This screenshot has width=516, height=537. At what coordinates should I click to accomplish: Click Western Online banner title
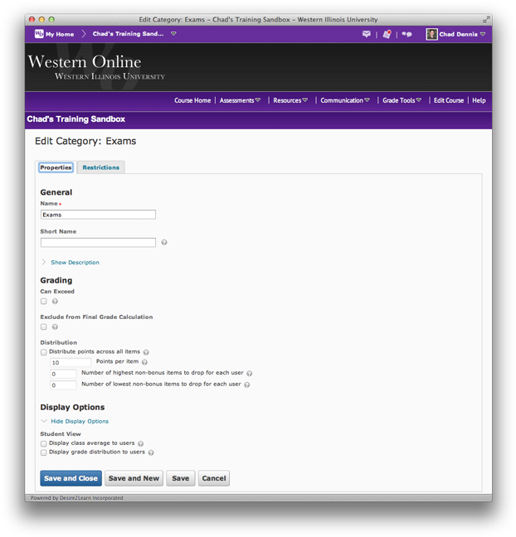point(85,62)
